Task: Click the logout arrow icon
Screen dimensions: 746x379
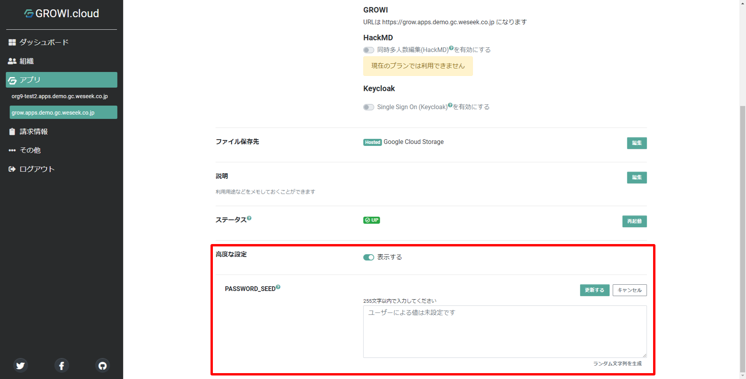Action: [12, 169]
